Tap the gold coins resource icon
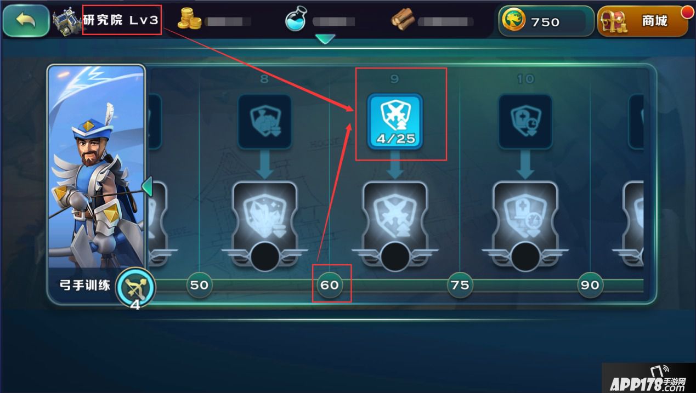Image resolution: width=696 pixels, height=393 pixels. coord(190,20)
